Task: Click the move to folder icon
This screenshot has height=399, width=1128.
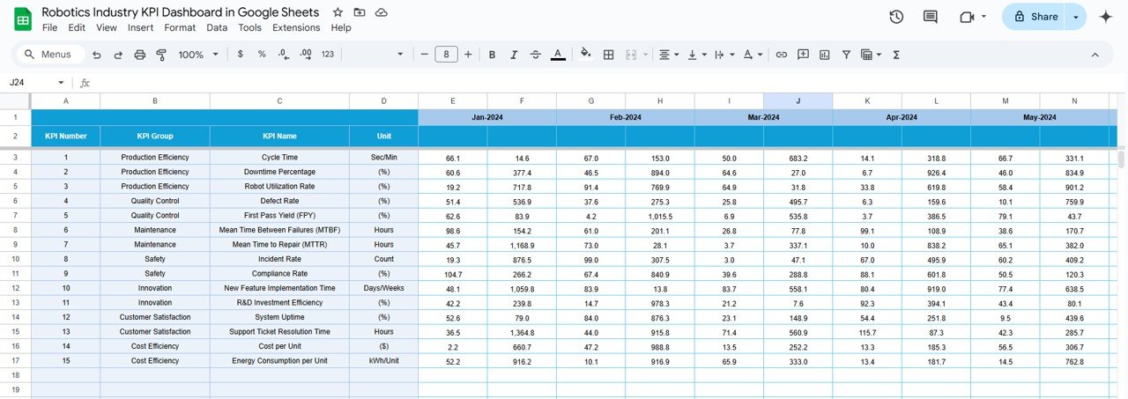Action: (360, 12)
